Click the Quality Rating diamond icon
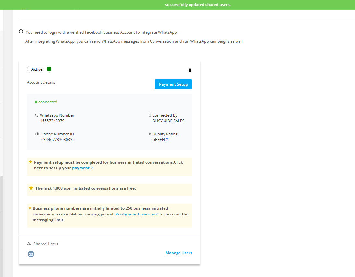The width and height of the screenshot is (355, 277). (x=150, y=134)
